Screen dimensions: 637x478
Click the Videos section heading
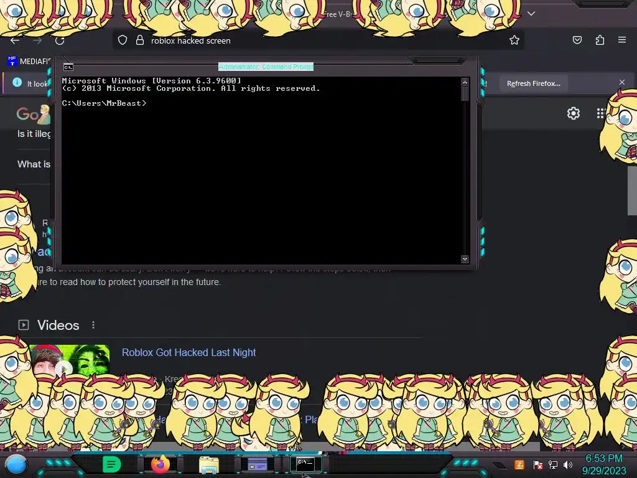[58, 325]
